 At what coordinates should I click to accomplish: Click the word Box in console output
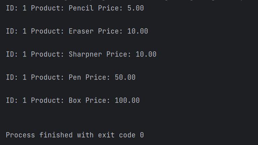coord(75,101)
